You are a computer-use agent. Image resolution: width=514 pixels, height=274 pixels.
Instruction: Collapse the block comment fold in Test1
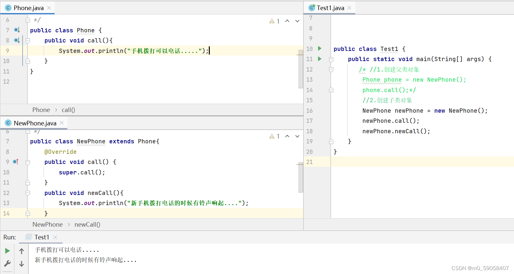[331, 70]
